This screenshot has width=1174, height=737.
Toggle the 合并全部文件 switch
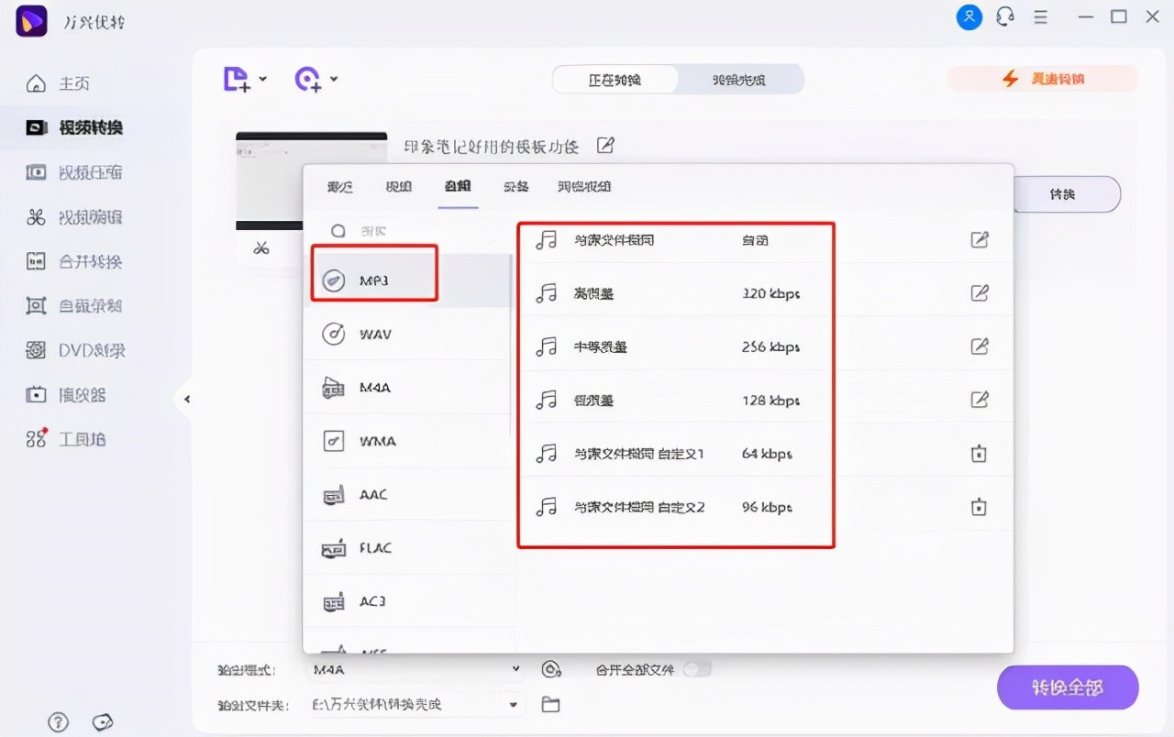pyautogui.click(x=697, y=669)
